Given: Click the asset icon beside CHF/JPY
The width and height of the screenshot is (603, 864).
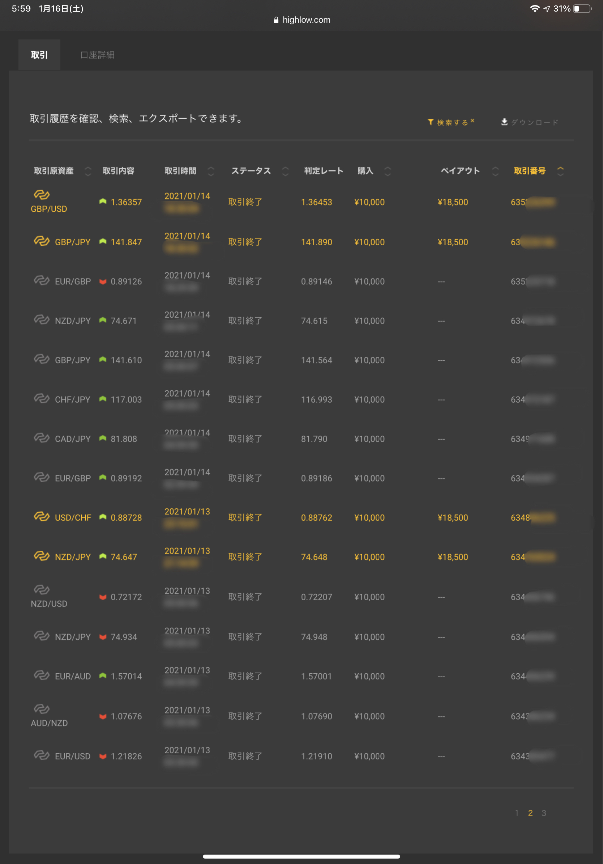Looking at the screenshot, I should 42,398.
